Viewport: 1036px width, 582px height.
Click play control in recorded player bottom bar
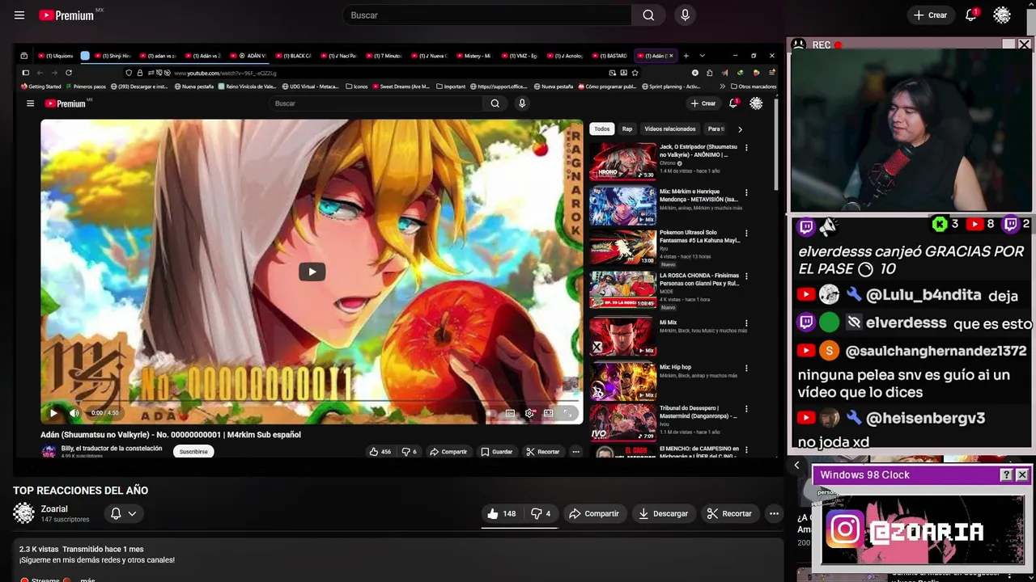53,413
